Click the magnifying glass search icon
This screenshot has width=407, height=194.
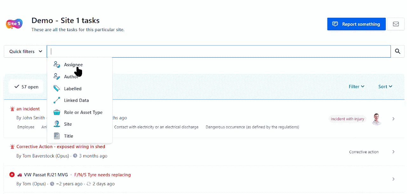(397, 51)
